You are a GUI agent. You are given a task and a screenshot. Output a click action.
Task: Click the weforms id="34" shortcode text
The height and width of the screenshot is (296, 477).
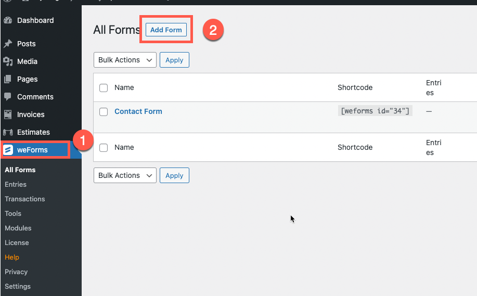[375, 111]
